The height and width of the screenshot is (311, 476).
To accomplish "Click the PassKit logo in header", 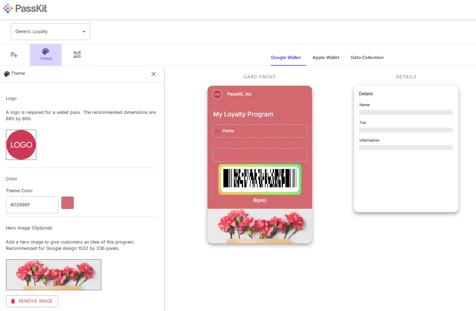I will 25,8.
